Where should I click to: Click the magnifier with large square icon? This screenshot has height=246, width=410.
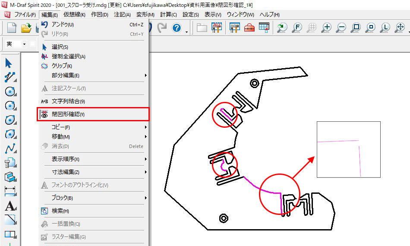point(356,28)
